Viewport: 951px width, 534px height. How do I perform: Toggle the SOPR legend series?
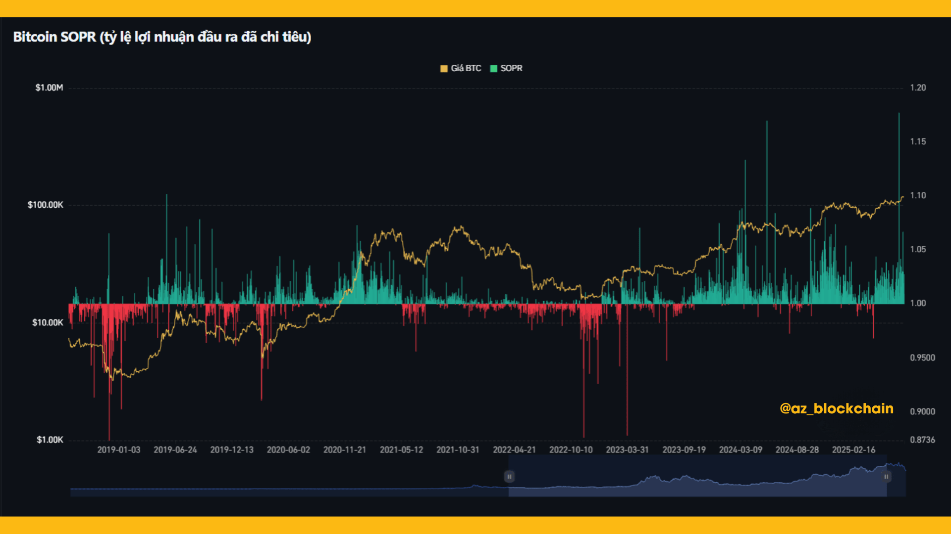[x=511, y=68]
